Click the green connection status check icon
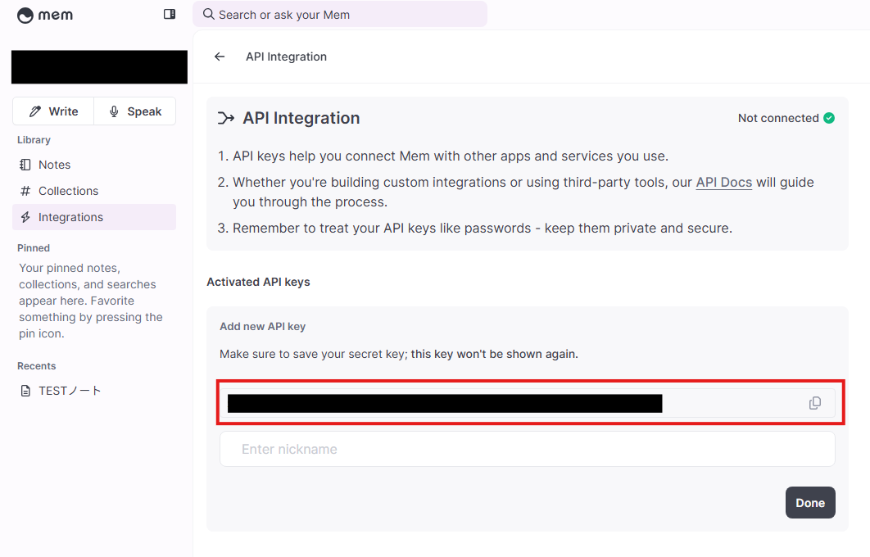870x557 pixels. 829,118
